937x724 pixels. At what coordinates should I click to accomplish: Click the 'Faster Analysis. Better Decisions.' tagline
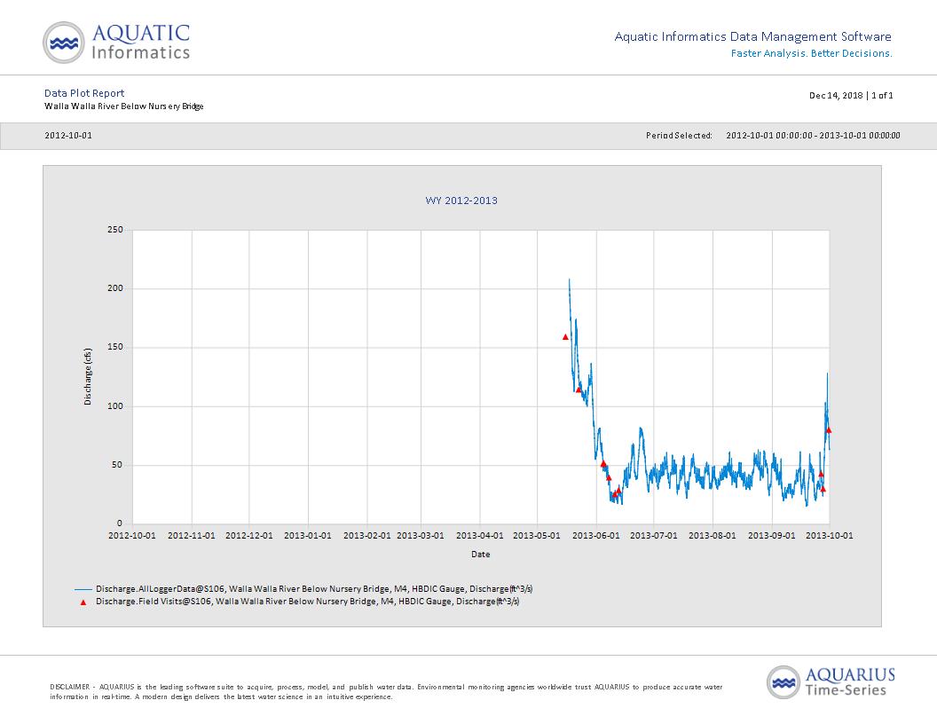point(812,53)
